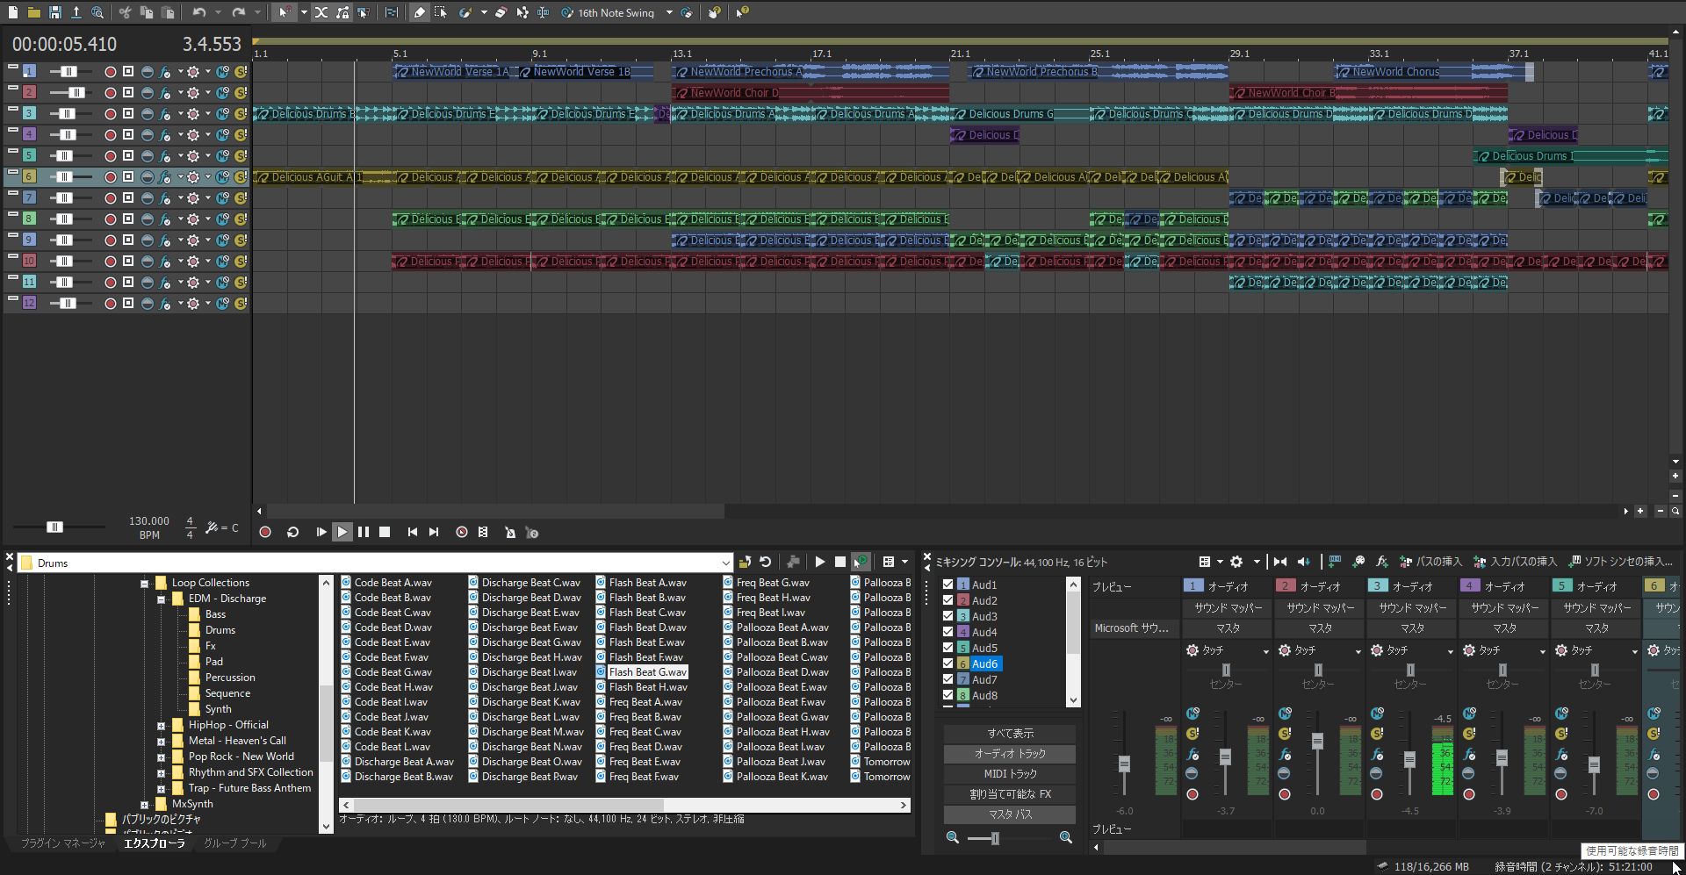Arm track 6 for recording
1686x875 pixels.
(x=111, y=177)
